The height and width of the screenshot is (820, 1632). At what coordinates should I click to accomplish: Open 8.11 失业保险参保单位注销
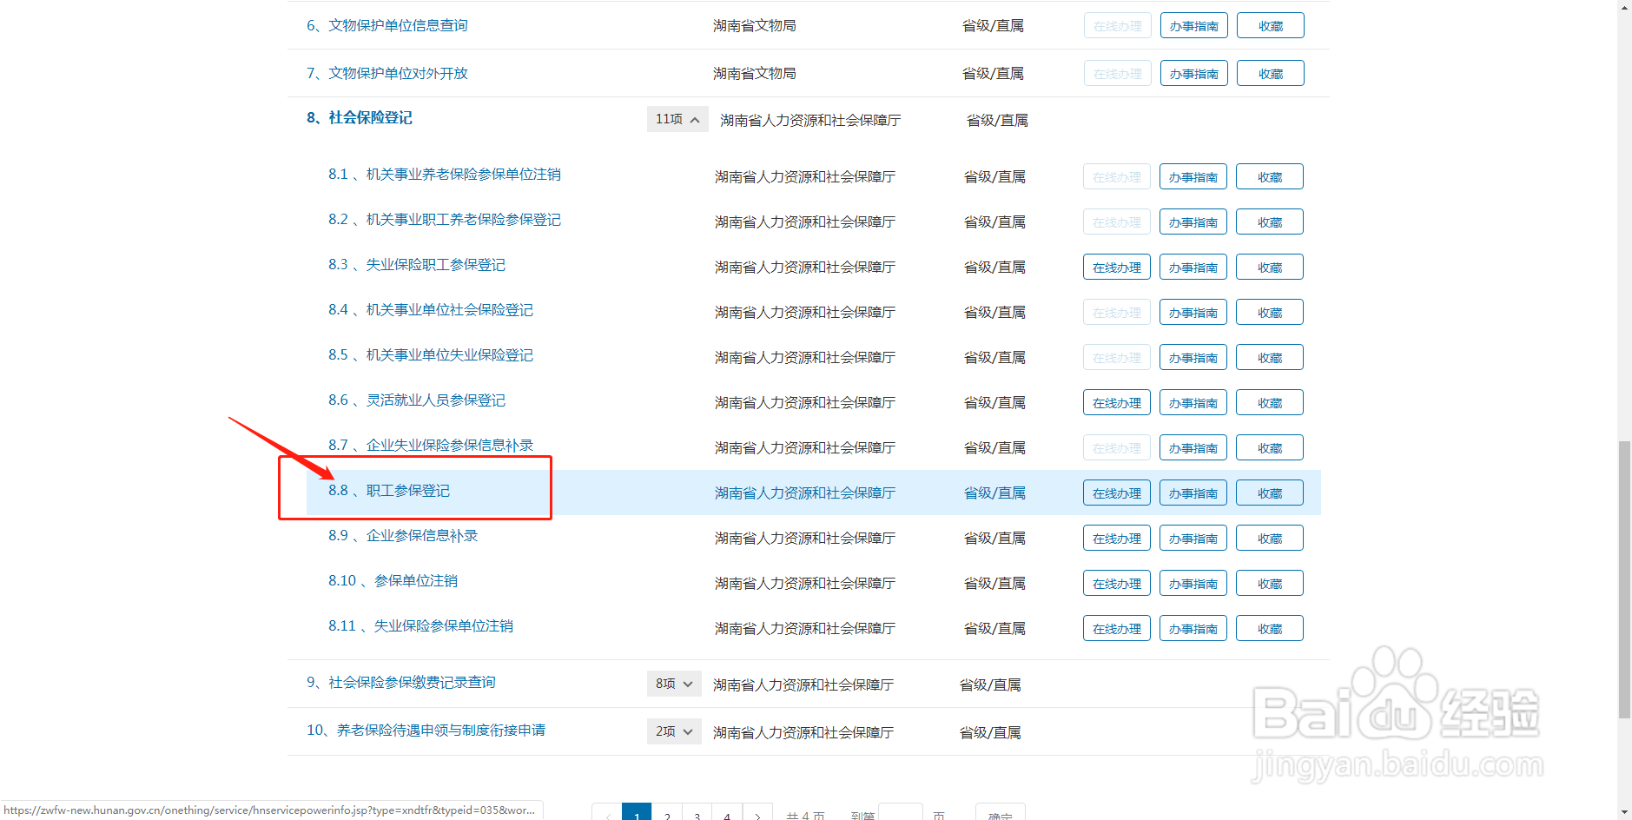420,626
